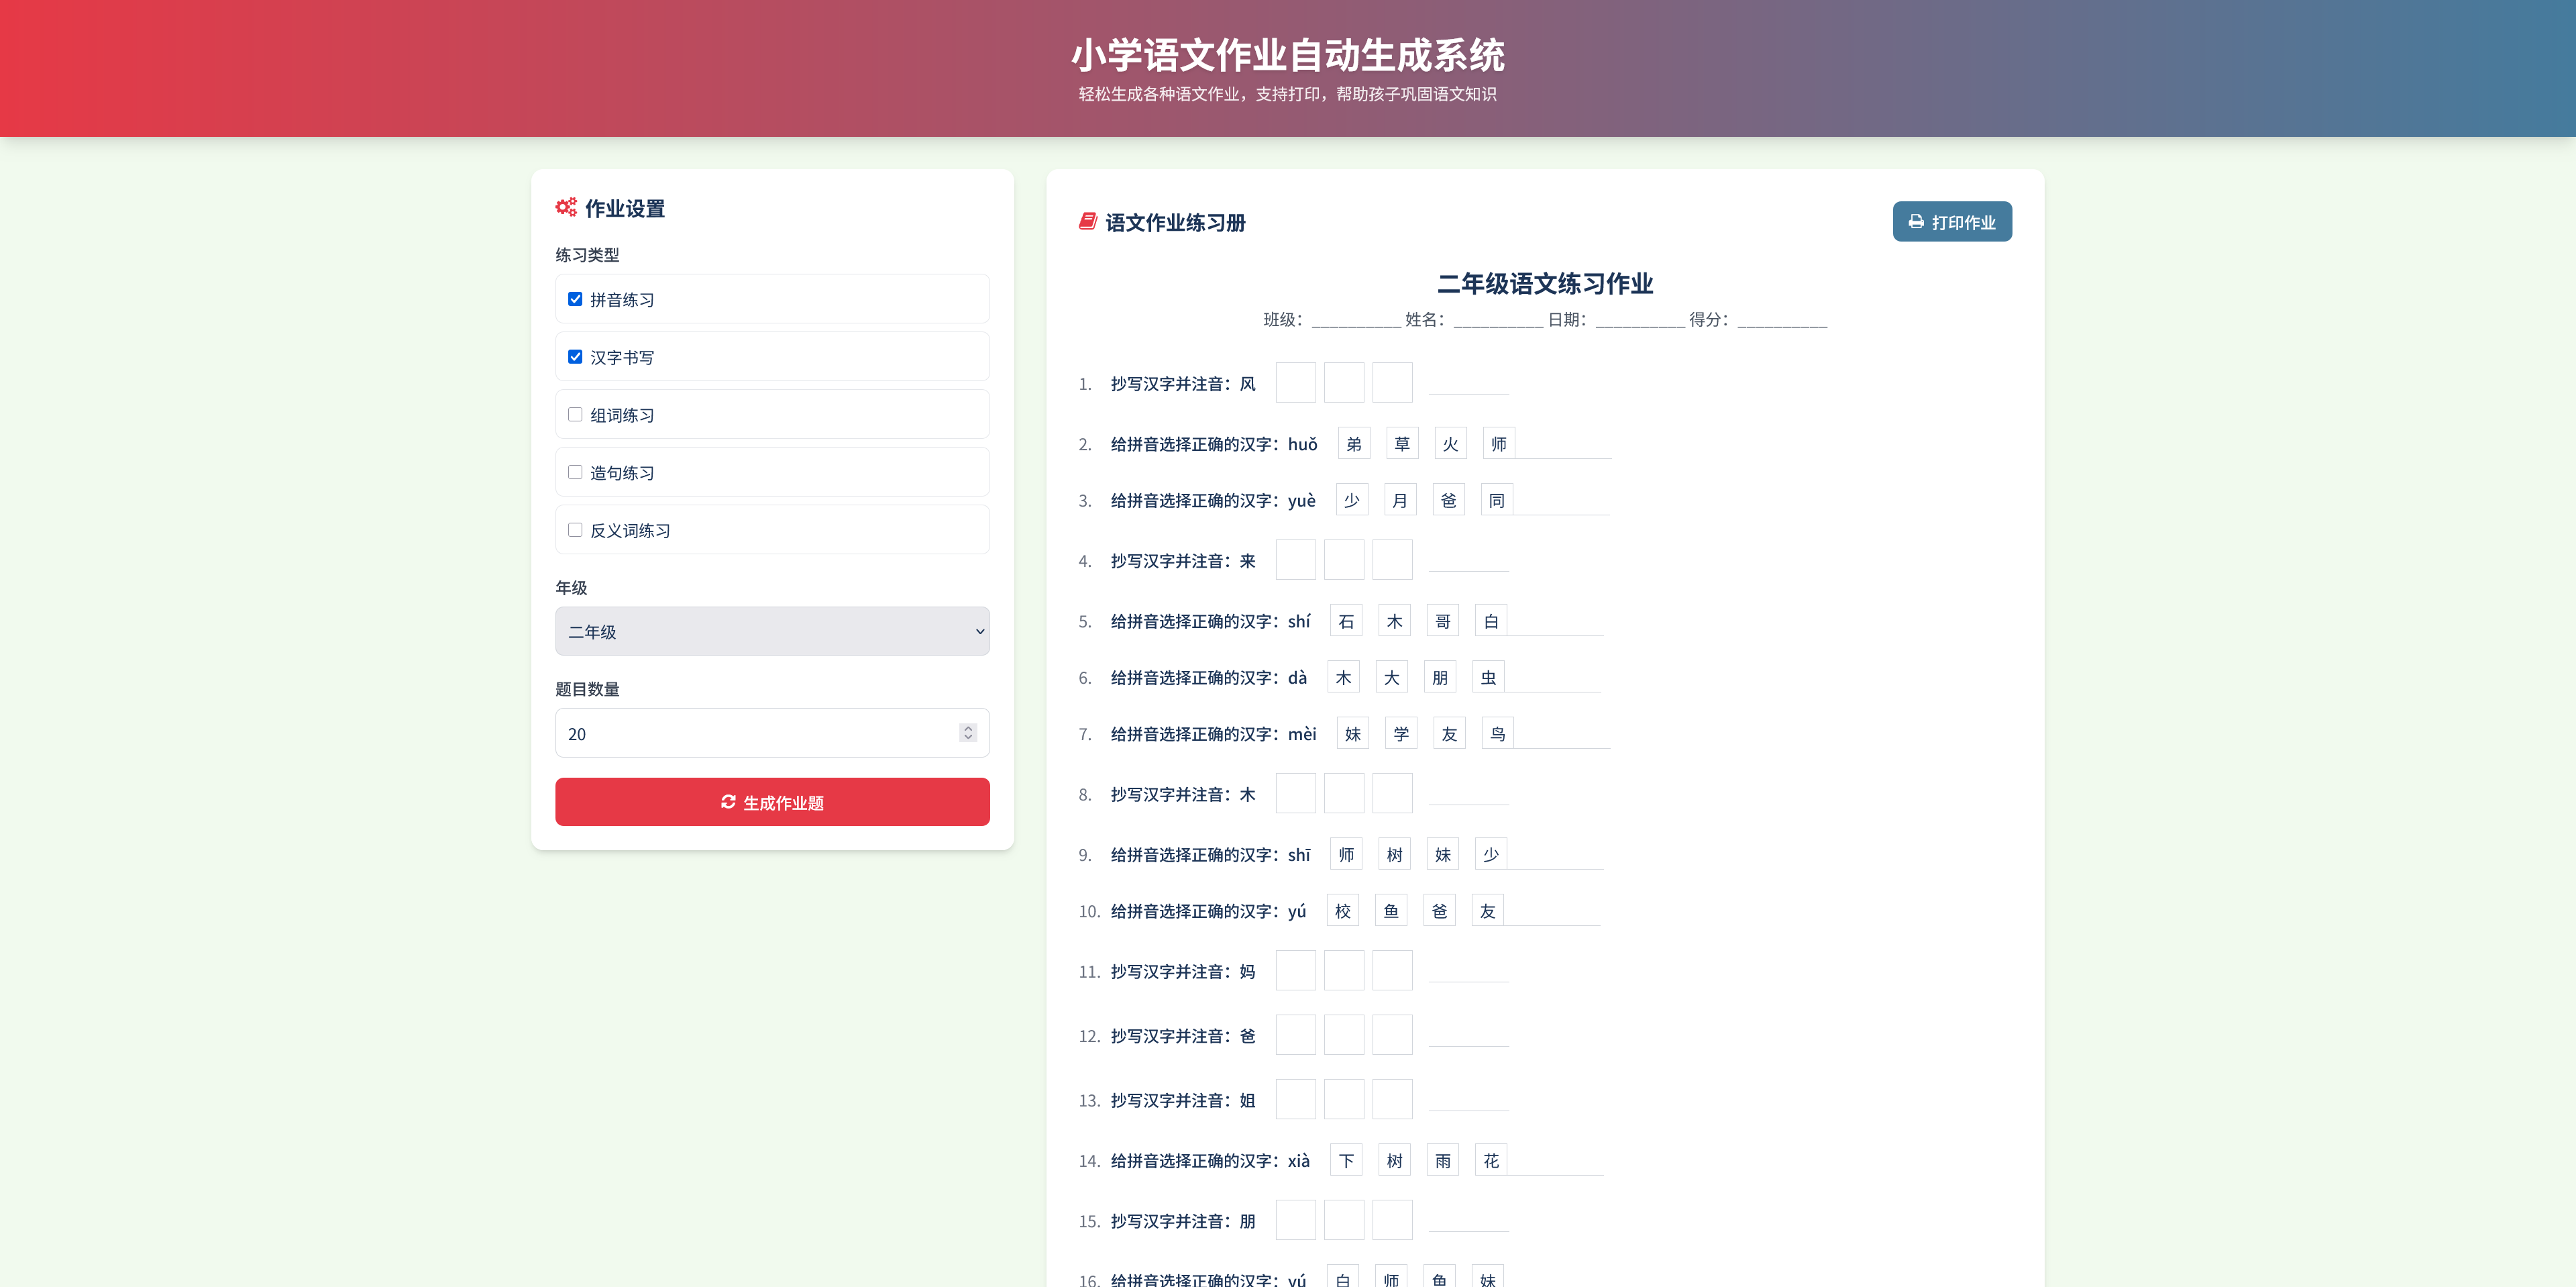Uncheck the 拼音练习 exercise type

coord(574,298)
